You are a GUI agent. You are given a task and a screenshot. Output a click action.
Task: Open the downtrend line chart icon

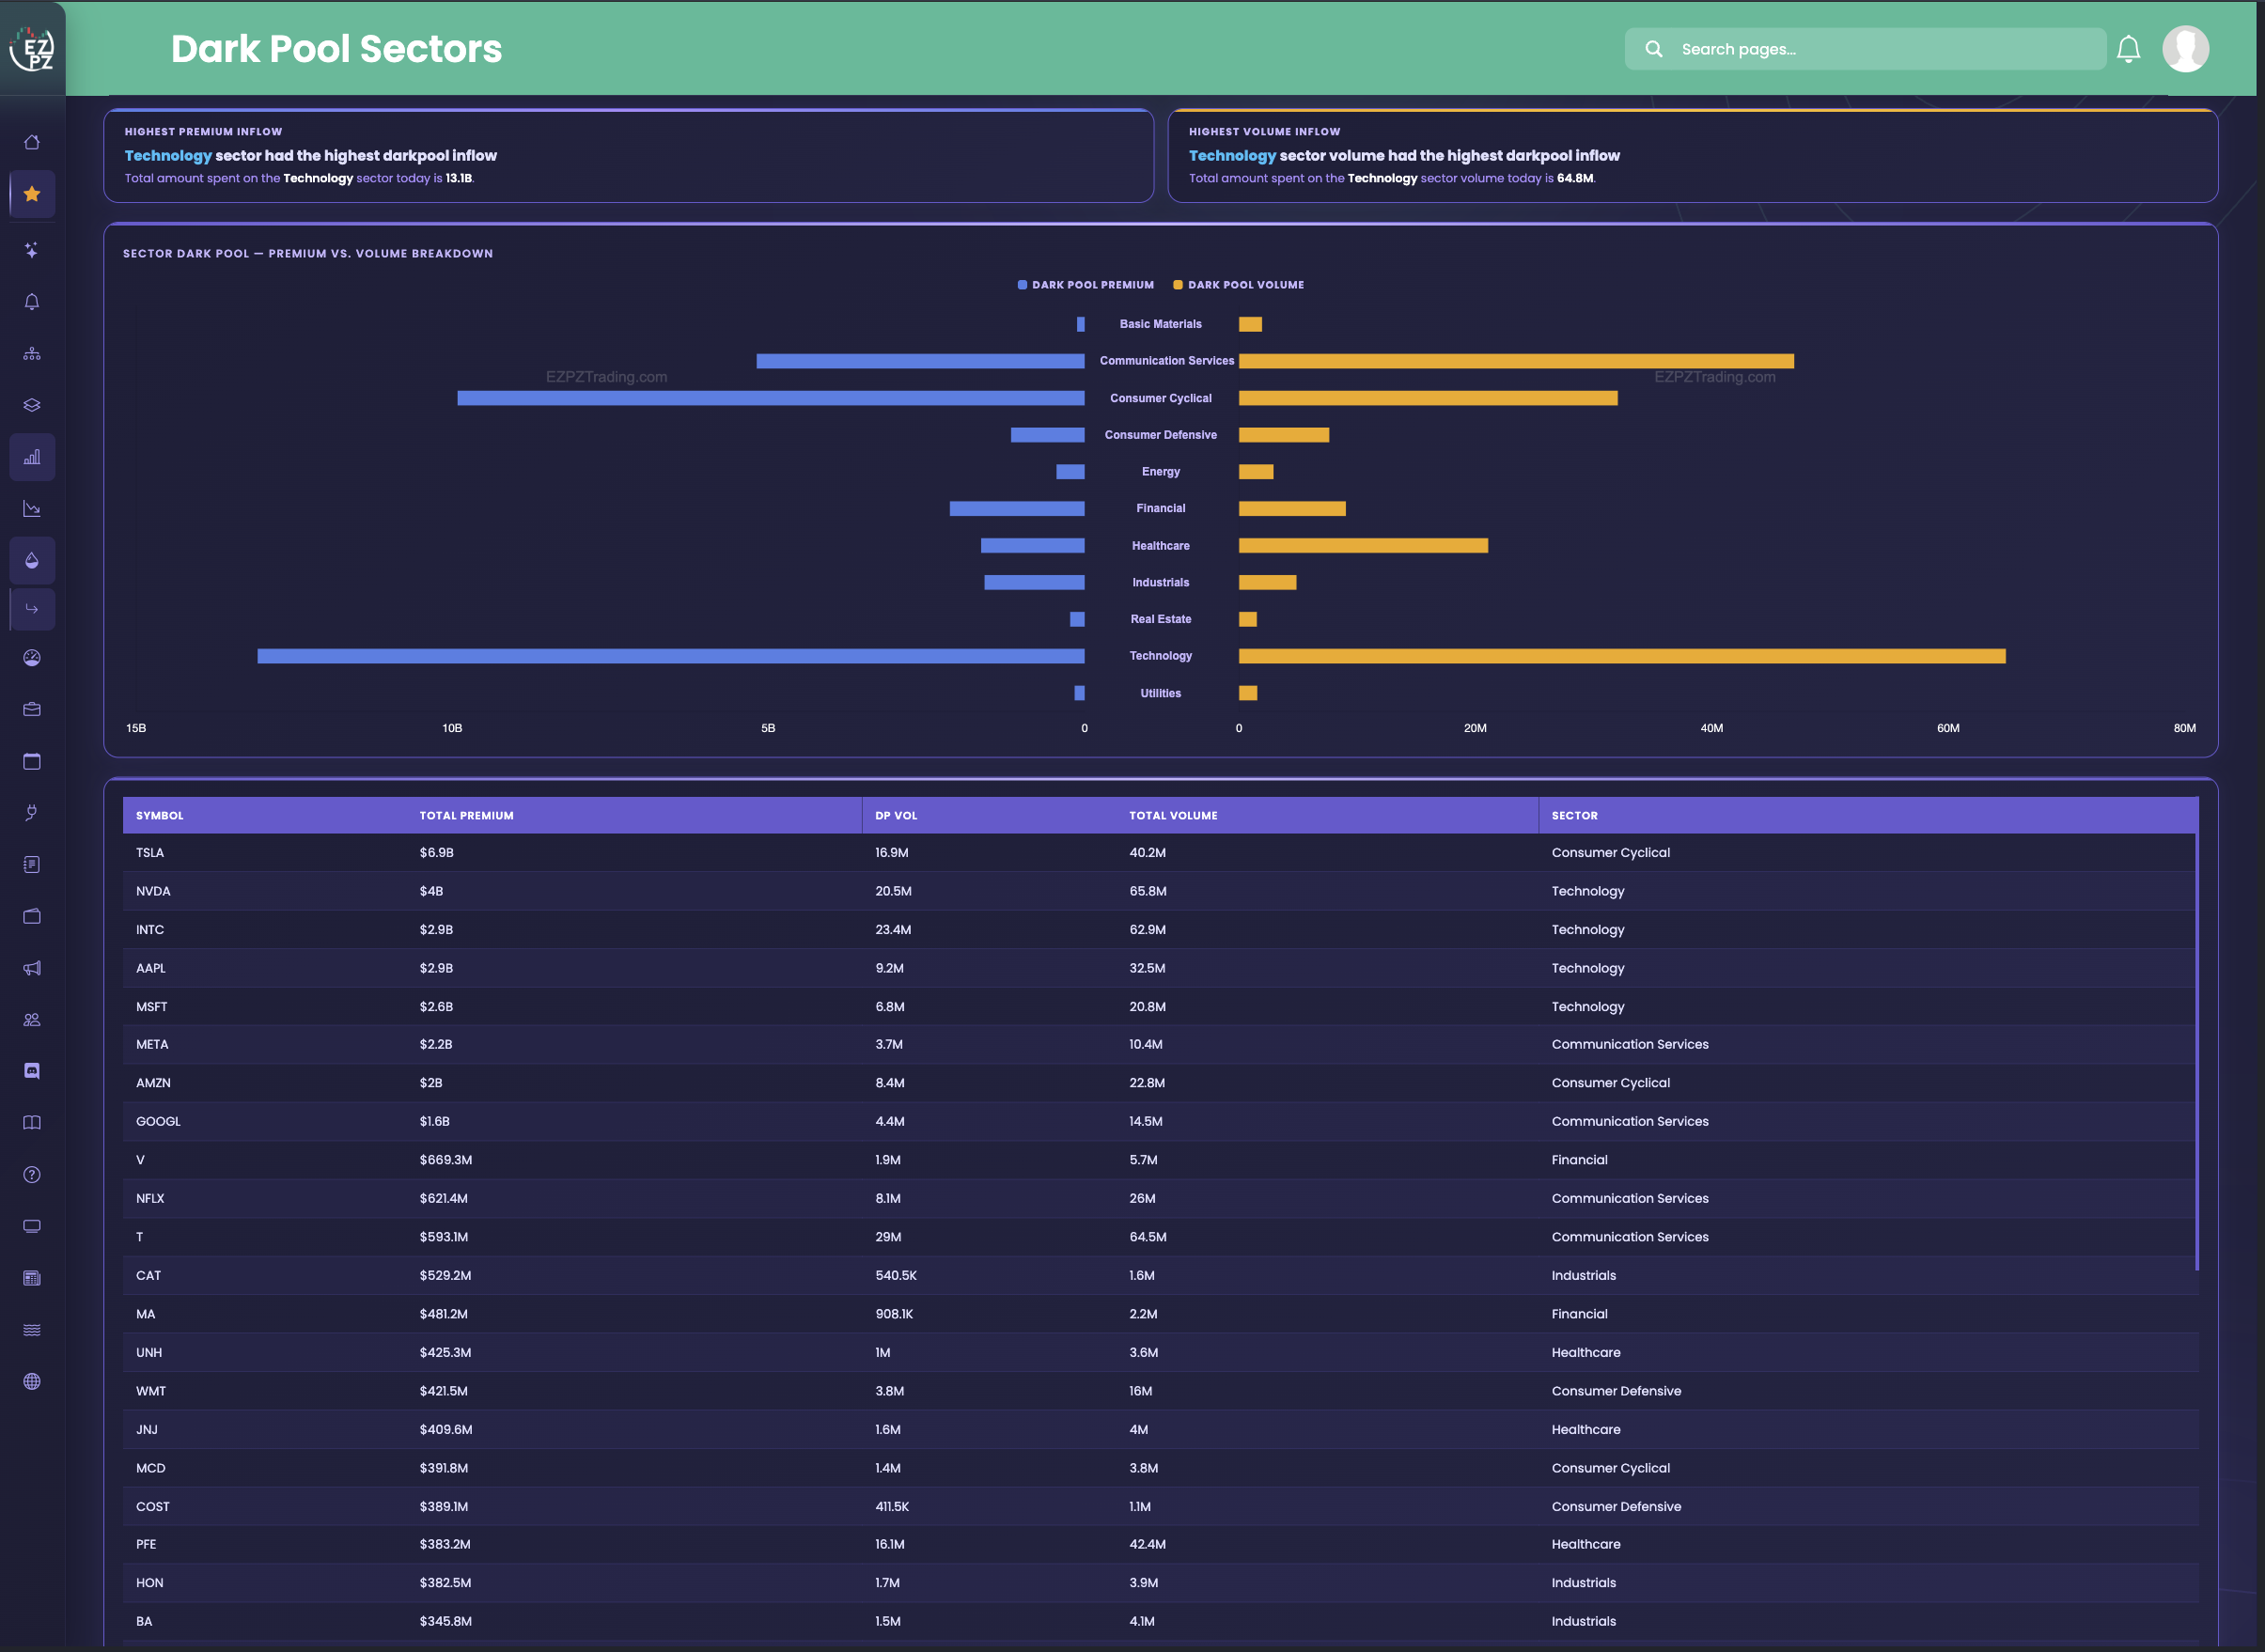point(32,509)
